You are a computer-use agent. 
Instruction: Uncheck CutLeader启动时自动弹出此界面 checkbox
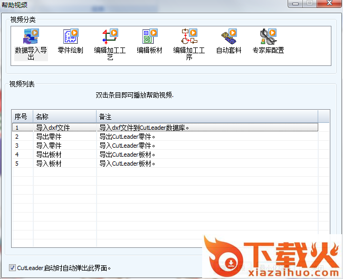click(13, 268)
